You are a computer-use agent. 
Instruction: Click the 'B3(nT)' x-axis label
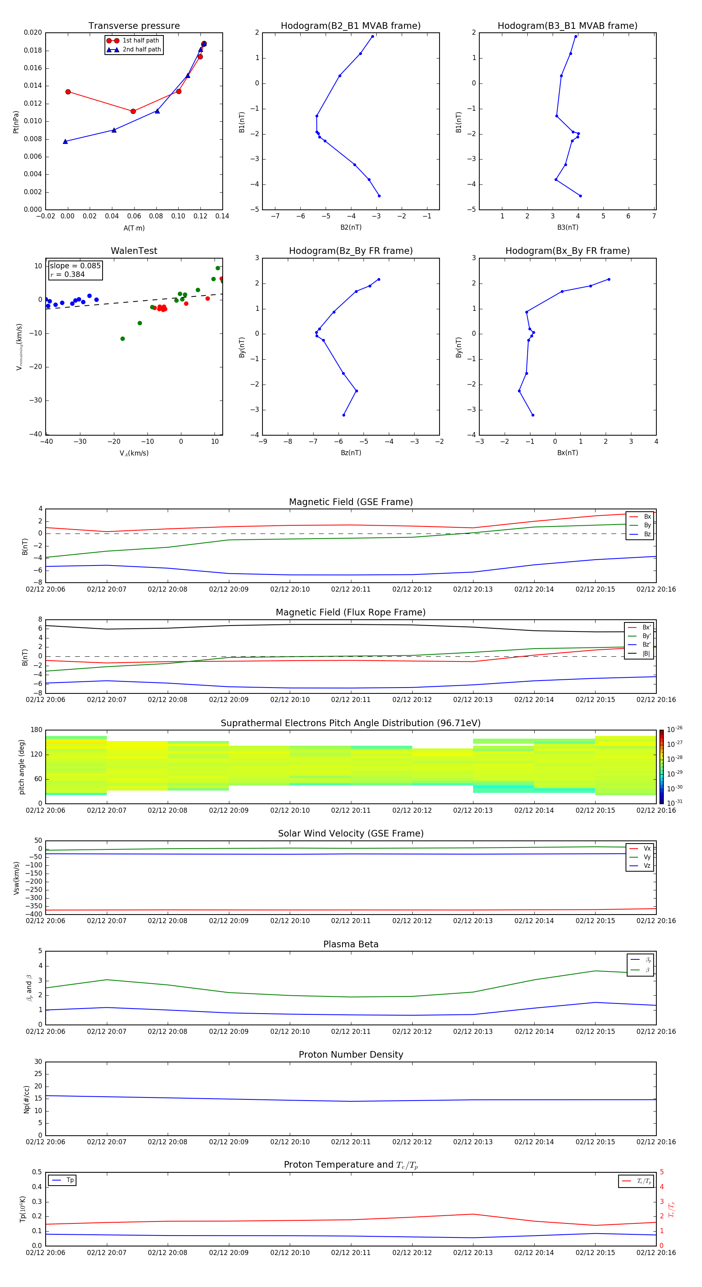(567, 227)
